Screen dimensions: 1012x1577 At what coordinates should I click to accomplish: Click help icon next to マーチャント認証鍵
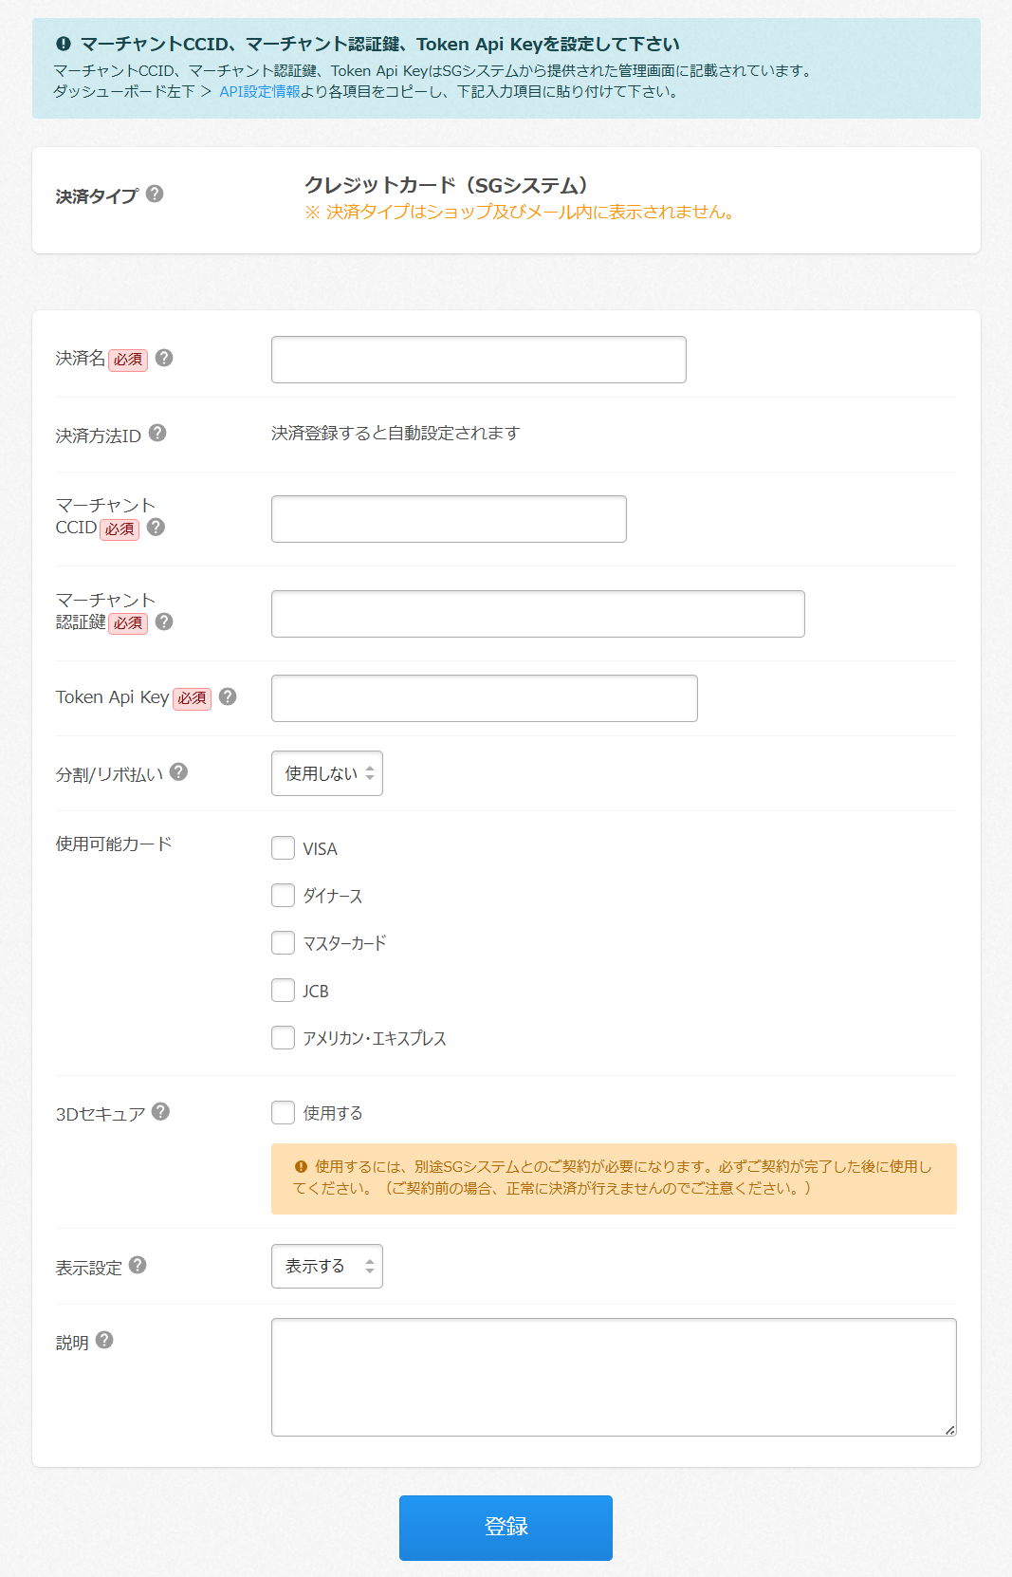point(164,622)
